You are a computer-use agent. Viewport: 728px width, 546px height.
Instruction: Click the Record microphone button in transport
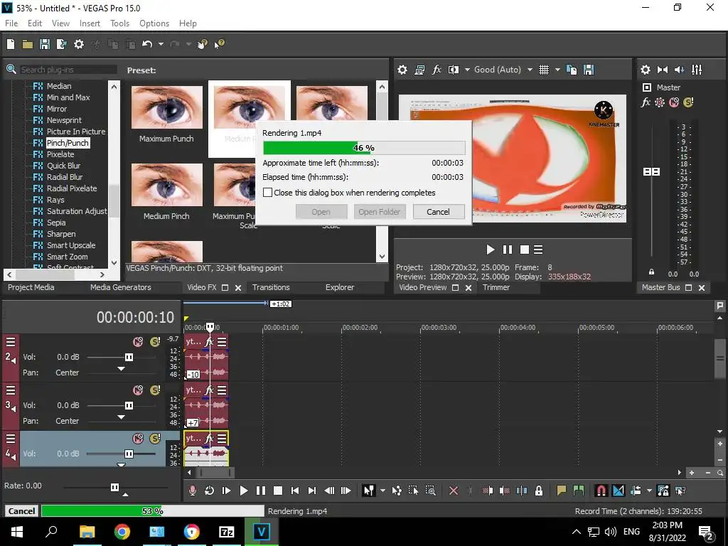[x=192, y=491]
